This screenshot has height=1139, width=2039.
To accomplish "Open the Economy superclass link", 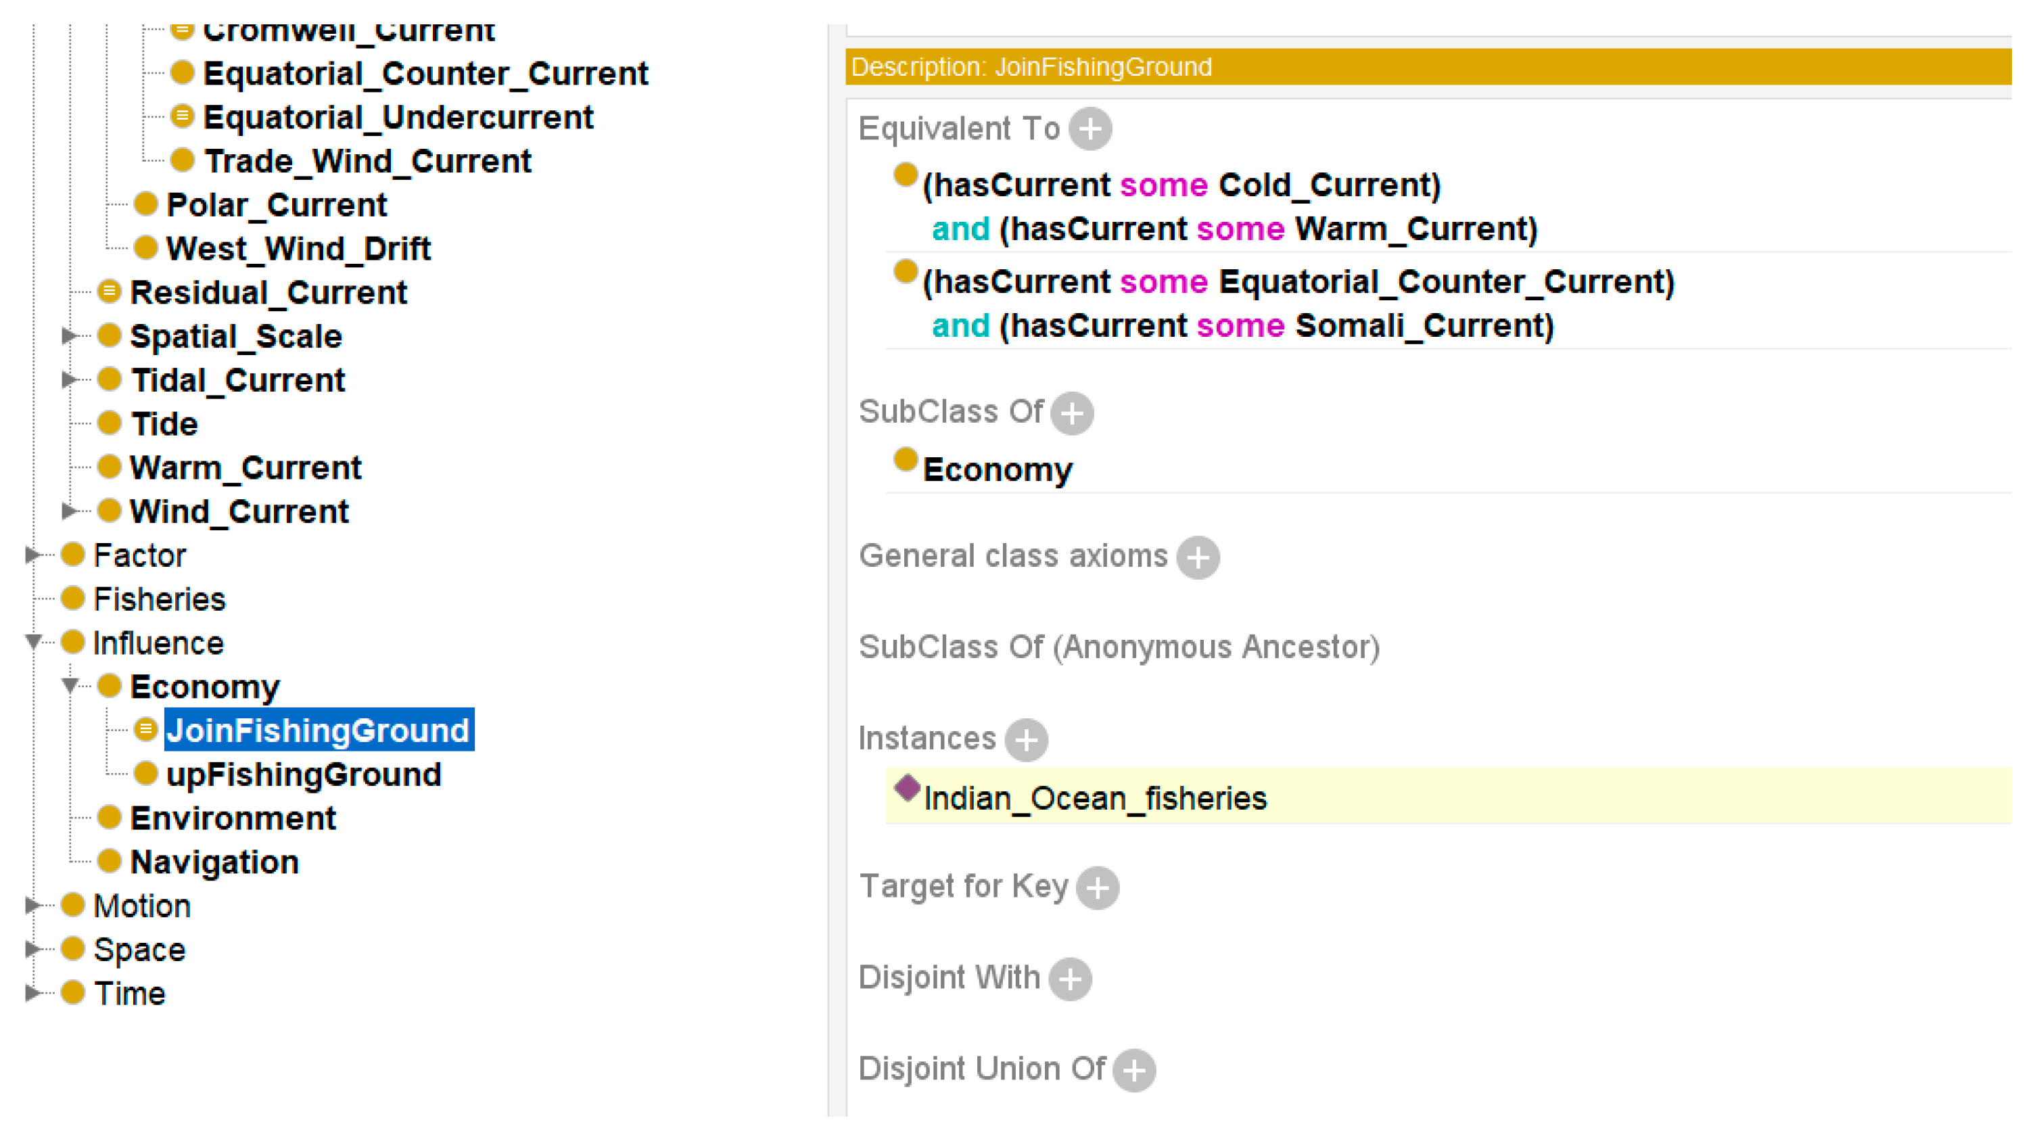I will (998, 470).
